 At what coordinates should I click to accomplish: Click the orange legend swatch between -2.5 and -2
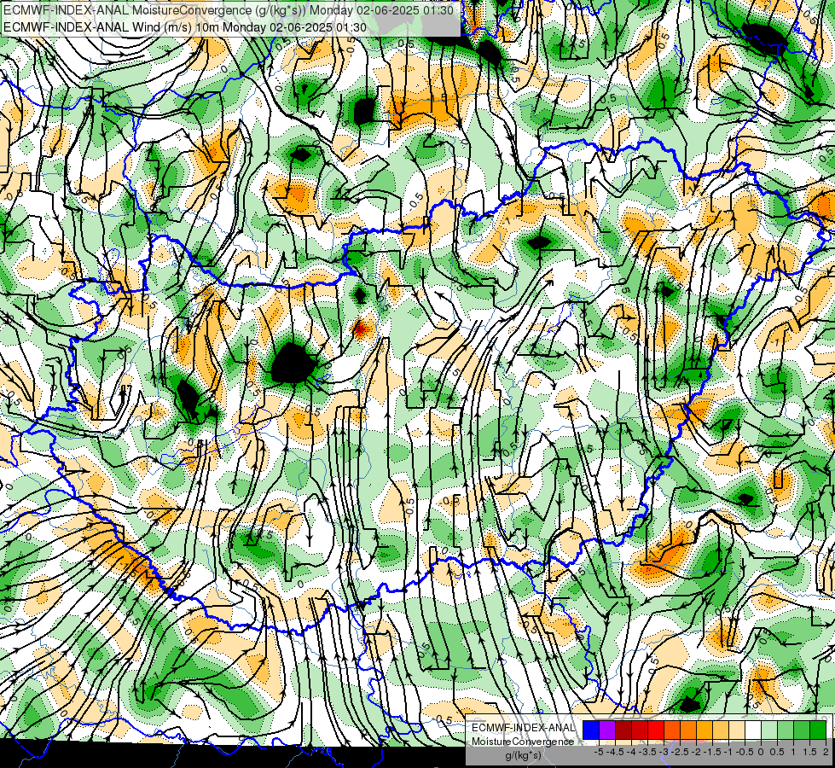point(688,730)
